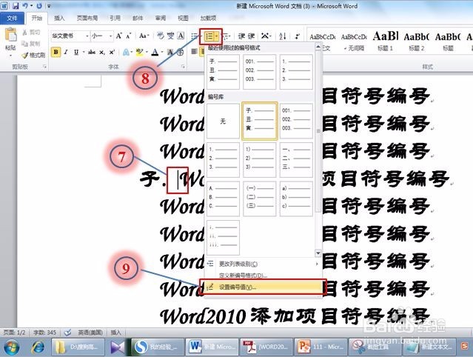Apply the 无间隔 (No Spacing) style
The height and width of the screenshot is (357, 473).
tap(354, 41)
